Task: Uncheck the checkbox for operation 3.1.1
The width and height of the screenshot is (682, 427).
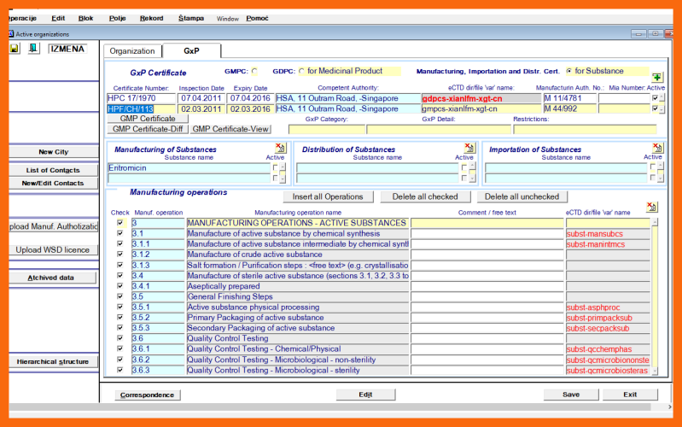Action: (120, 244)
